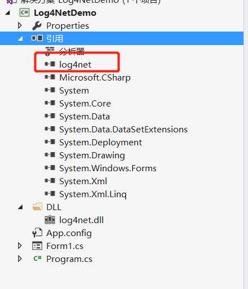This screenshot has height=289, width=248.
Task: Click the wrench icon next to Properties
Action: [x=37, y=25]
